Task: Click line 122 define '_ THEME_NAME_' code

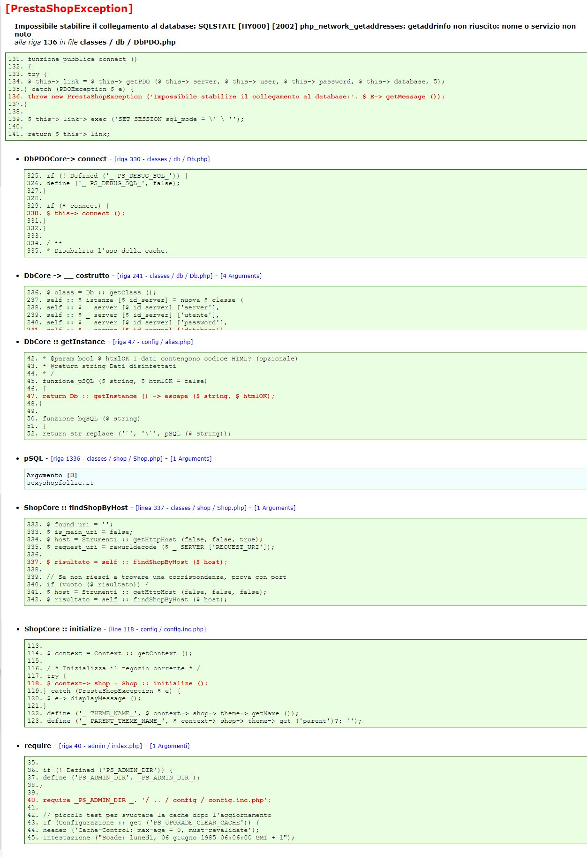Action: tap(163, 713)
